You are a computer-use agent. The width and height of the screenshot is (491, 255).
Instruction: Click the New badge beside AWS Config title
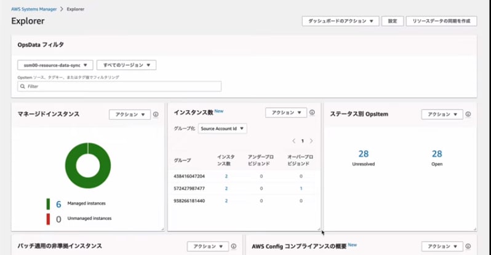coord(353,245)
